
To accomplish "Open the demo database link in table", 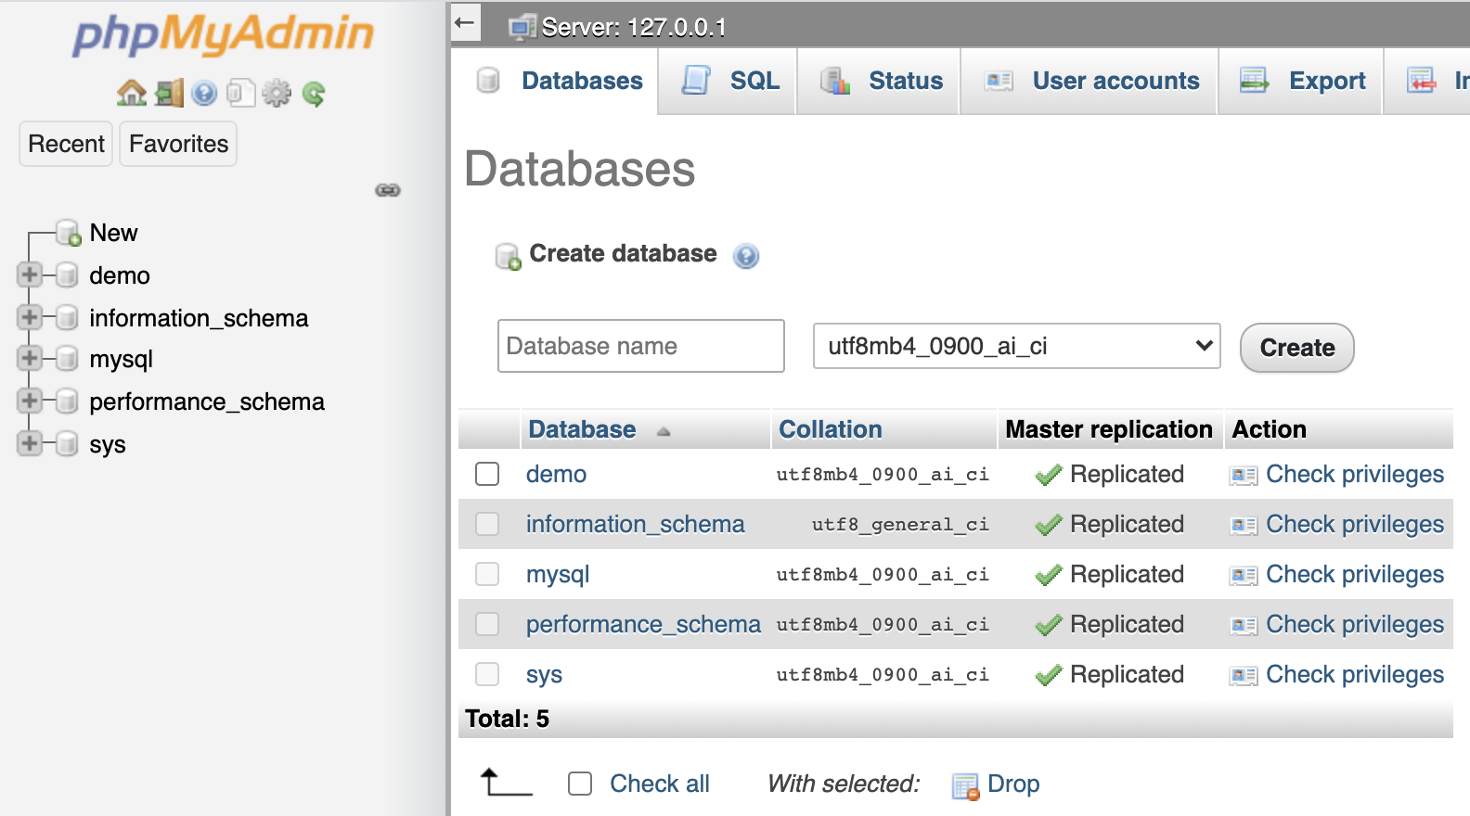I will 556,474.
